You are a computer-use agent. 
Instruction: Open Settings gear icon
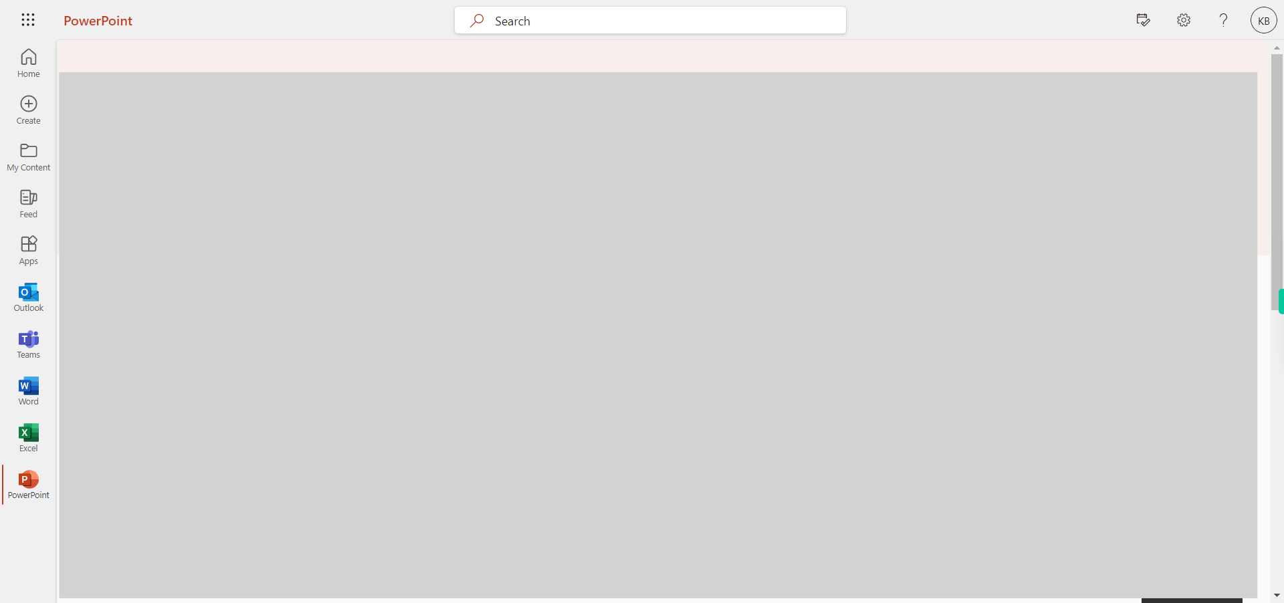(1184, 20)
